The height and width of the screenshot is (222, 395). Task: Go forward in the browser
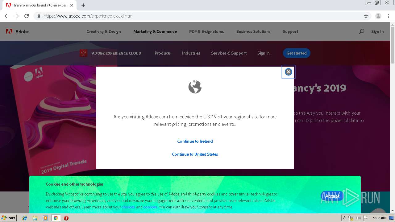pyautogui.click(x=17, y=16)
